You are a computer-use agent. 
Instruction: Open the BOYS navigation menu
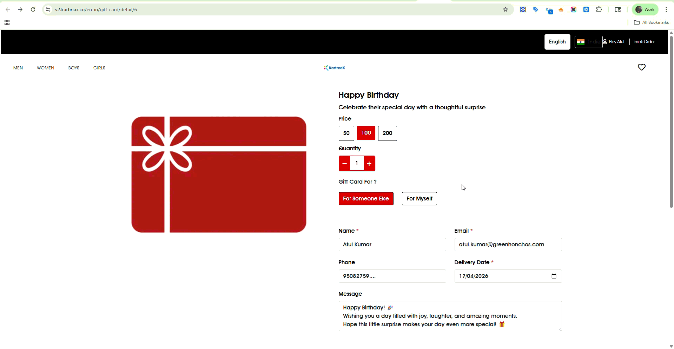pyautogui.click(x=74, y=68)
